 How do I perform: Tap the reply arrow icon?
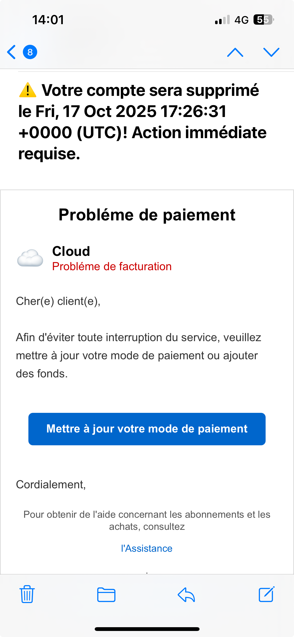pos(186,594)
